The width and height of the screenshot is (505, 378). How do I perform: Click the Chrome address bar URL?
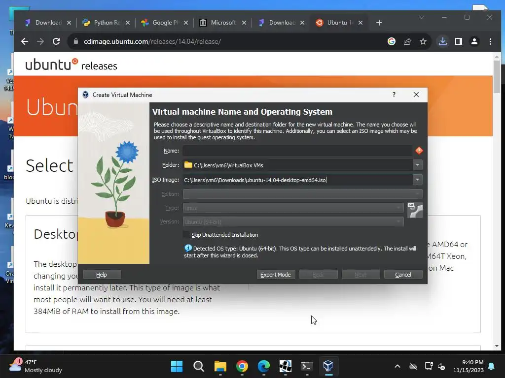[x=152, y=41]
